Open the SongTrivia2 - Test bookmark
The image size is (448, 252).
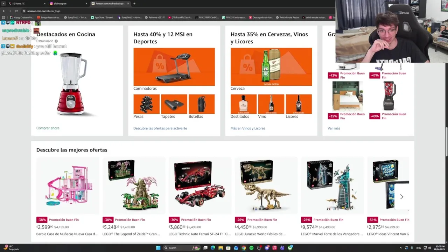[x=76, y=17]
